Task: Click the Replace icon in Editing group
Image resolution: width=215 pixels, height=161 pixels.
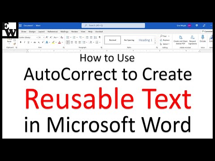Action: pos(165,40)
